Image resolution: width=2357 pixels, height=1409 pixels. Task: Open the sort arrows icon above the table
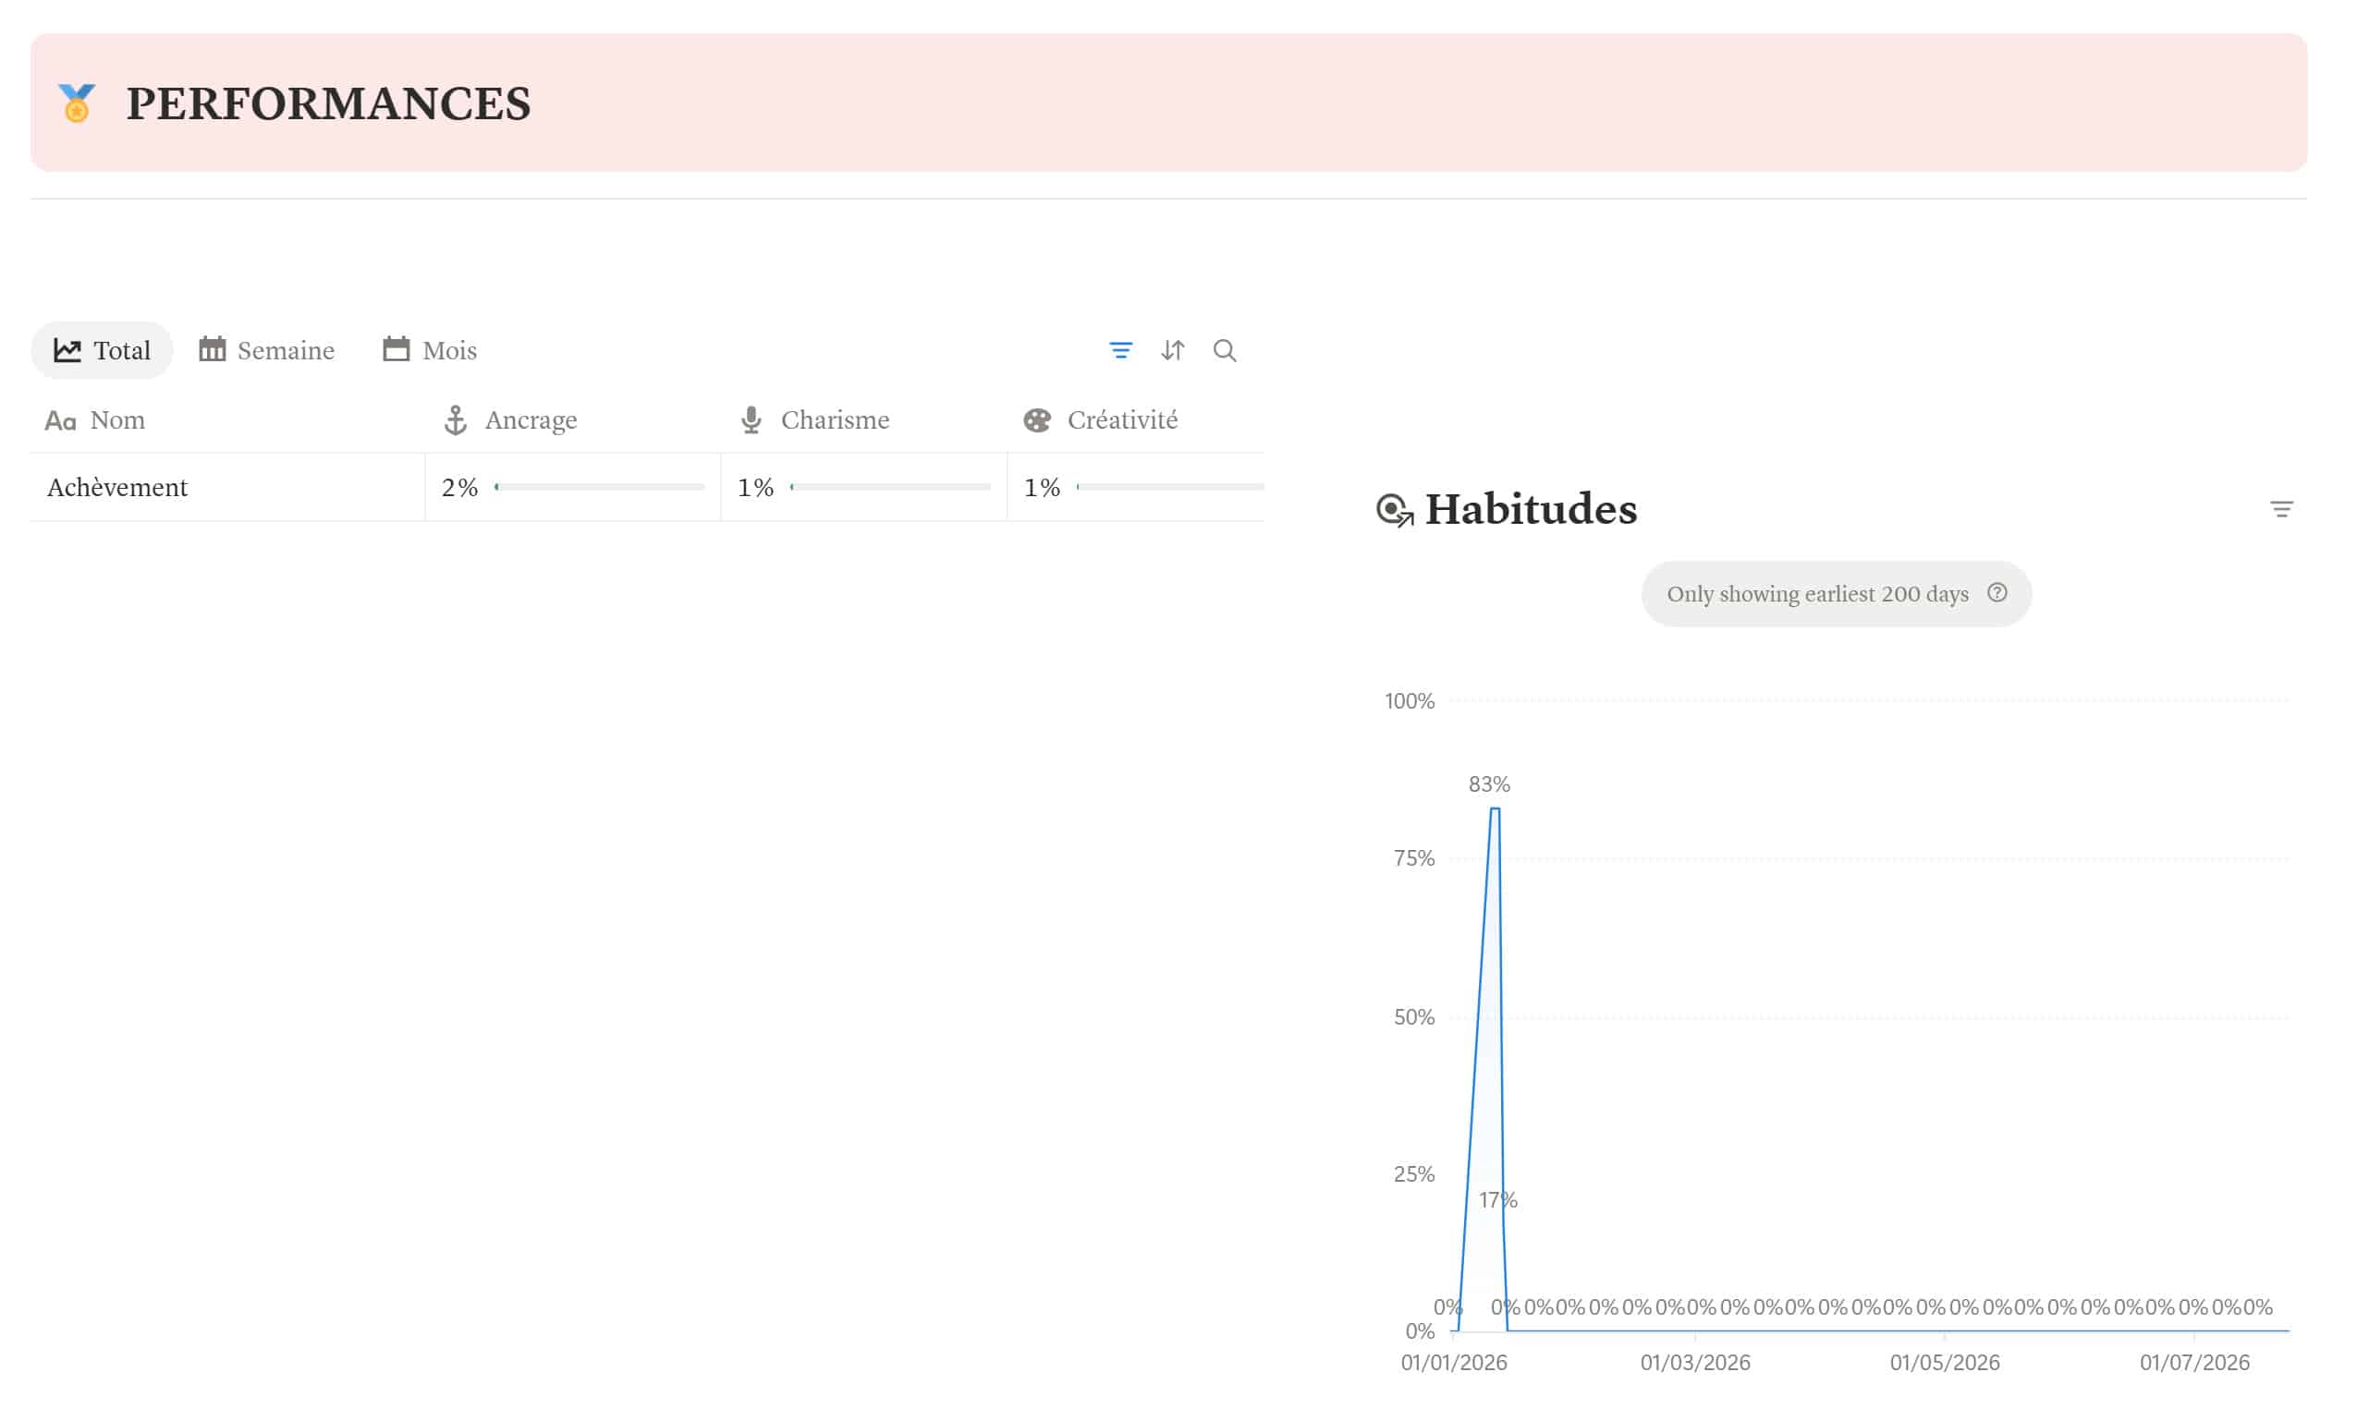pyautogui.click(x=1173, y=350)
